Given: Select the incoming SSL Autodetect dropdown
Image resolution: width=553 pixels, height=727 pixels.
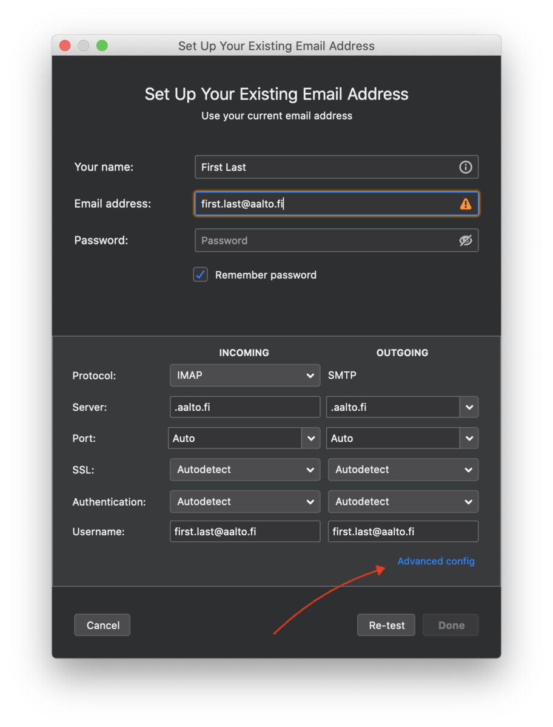Looking at the screenshot, I should pyautogui.click(x=244, y=470).
